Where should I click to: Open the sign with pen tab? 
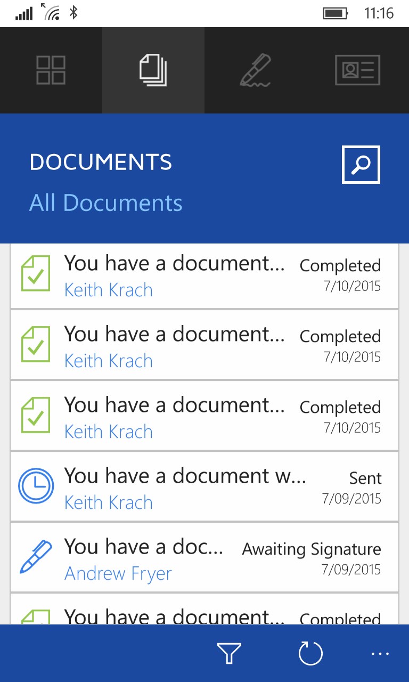pyautogui.click(x=256, y=70)
